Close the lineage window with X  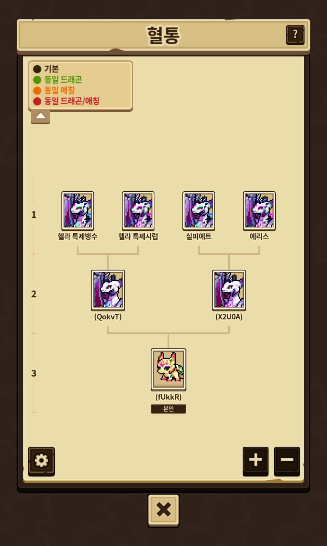pos(163,510)
